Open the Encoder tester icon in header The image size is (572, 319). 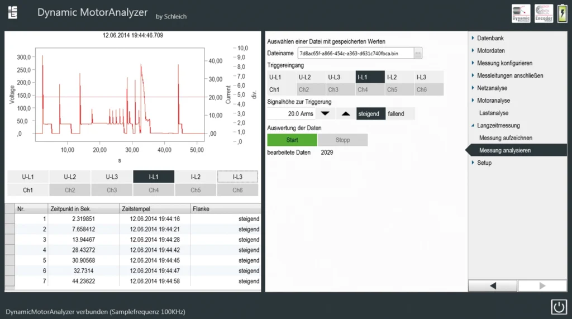tap(544, 13)
